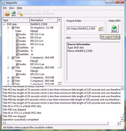Open the View menu
This screenshot has width=126, height=131.
click(12, 8)
